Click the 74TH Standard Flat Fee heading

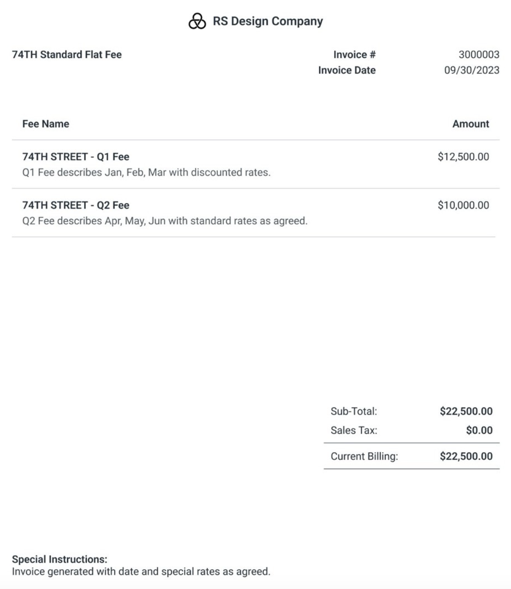point(67,55)
